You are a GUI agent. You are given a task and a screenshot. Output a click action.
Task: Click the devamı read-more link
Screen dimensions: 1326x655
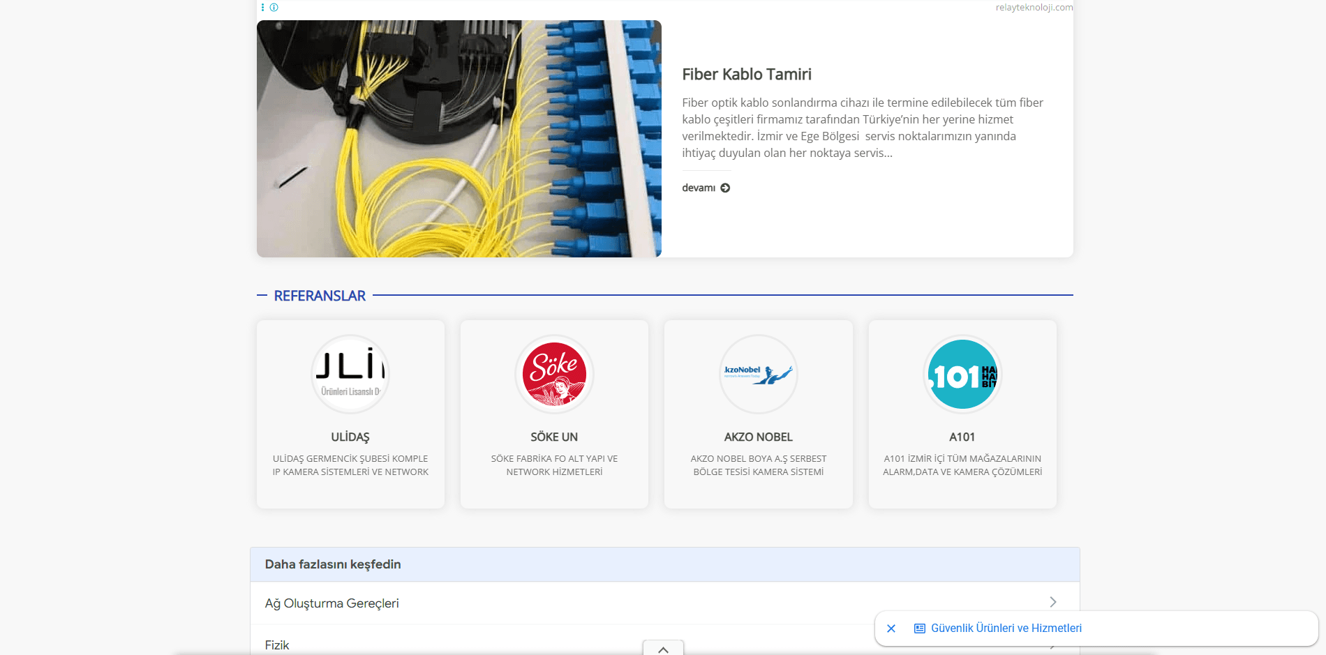(x=706, y=188)
